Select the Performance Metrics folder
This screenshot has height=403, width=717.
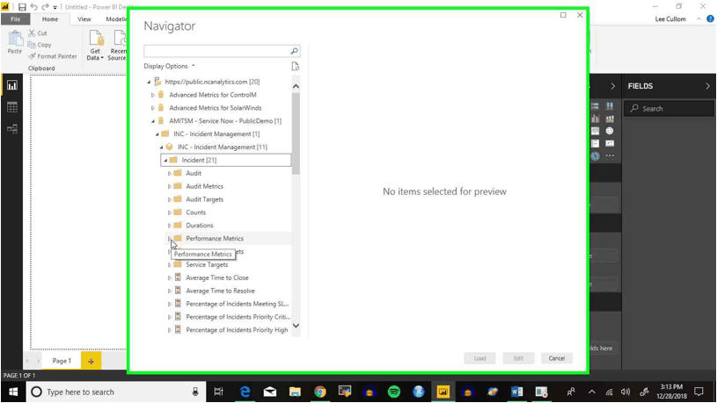[215, 239]
